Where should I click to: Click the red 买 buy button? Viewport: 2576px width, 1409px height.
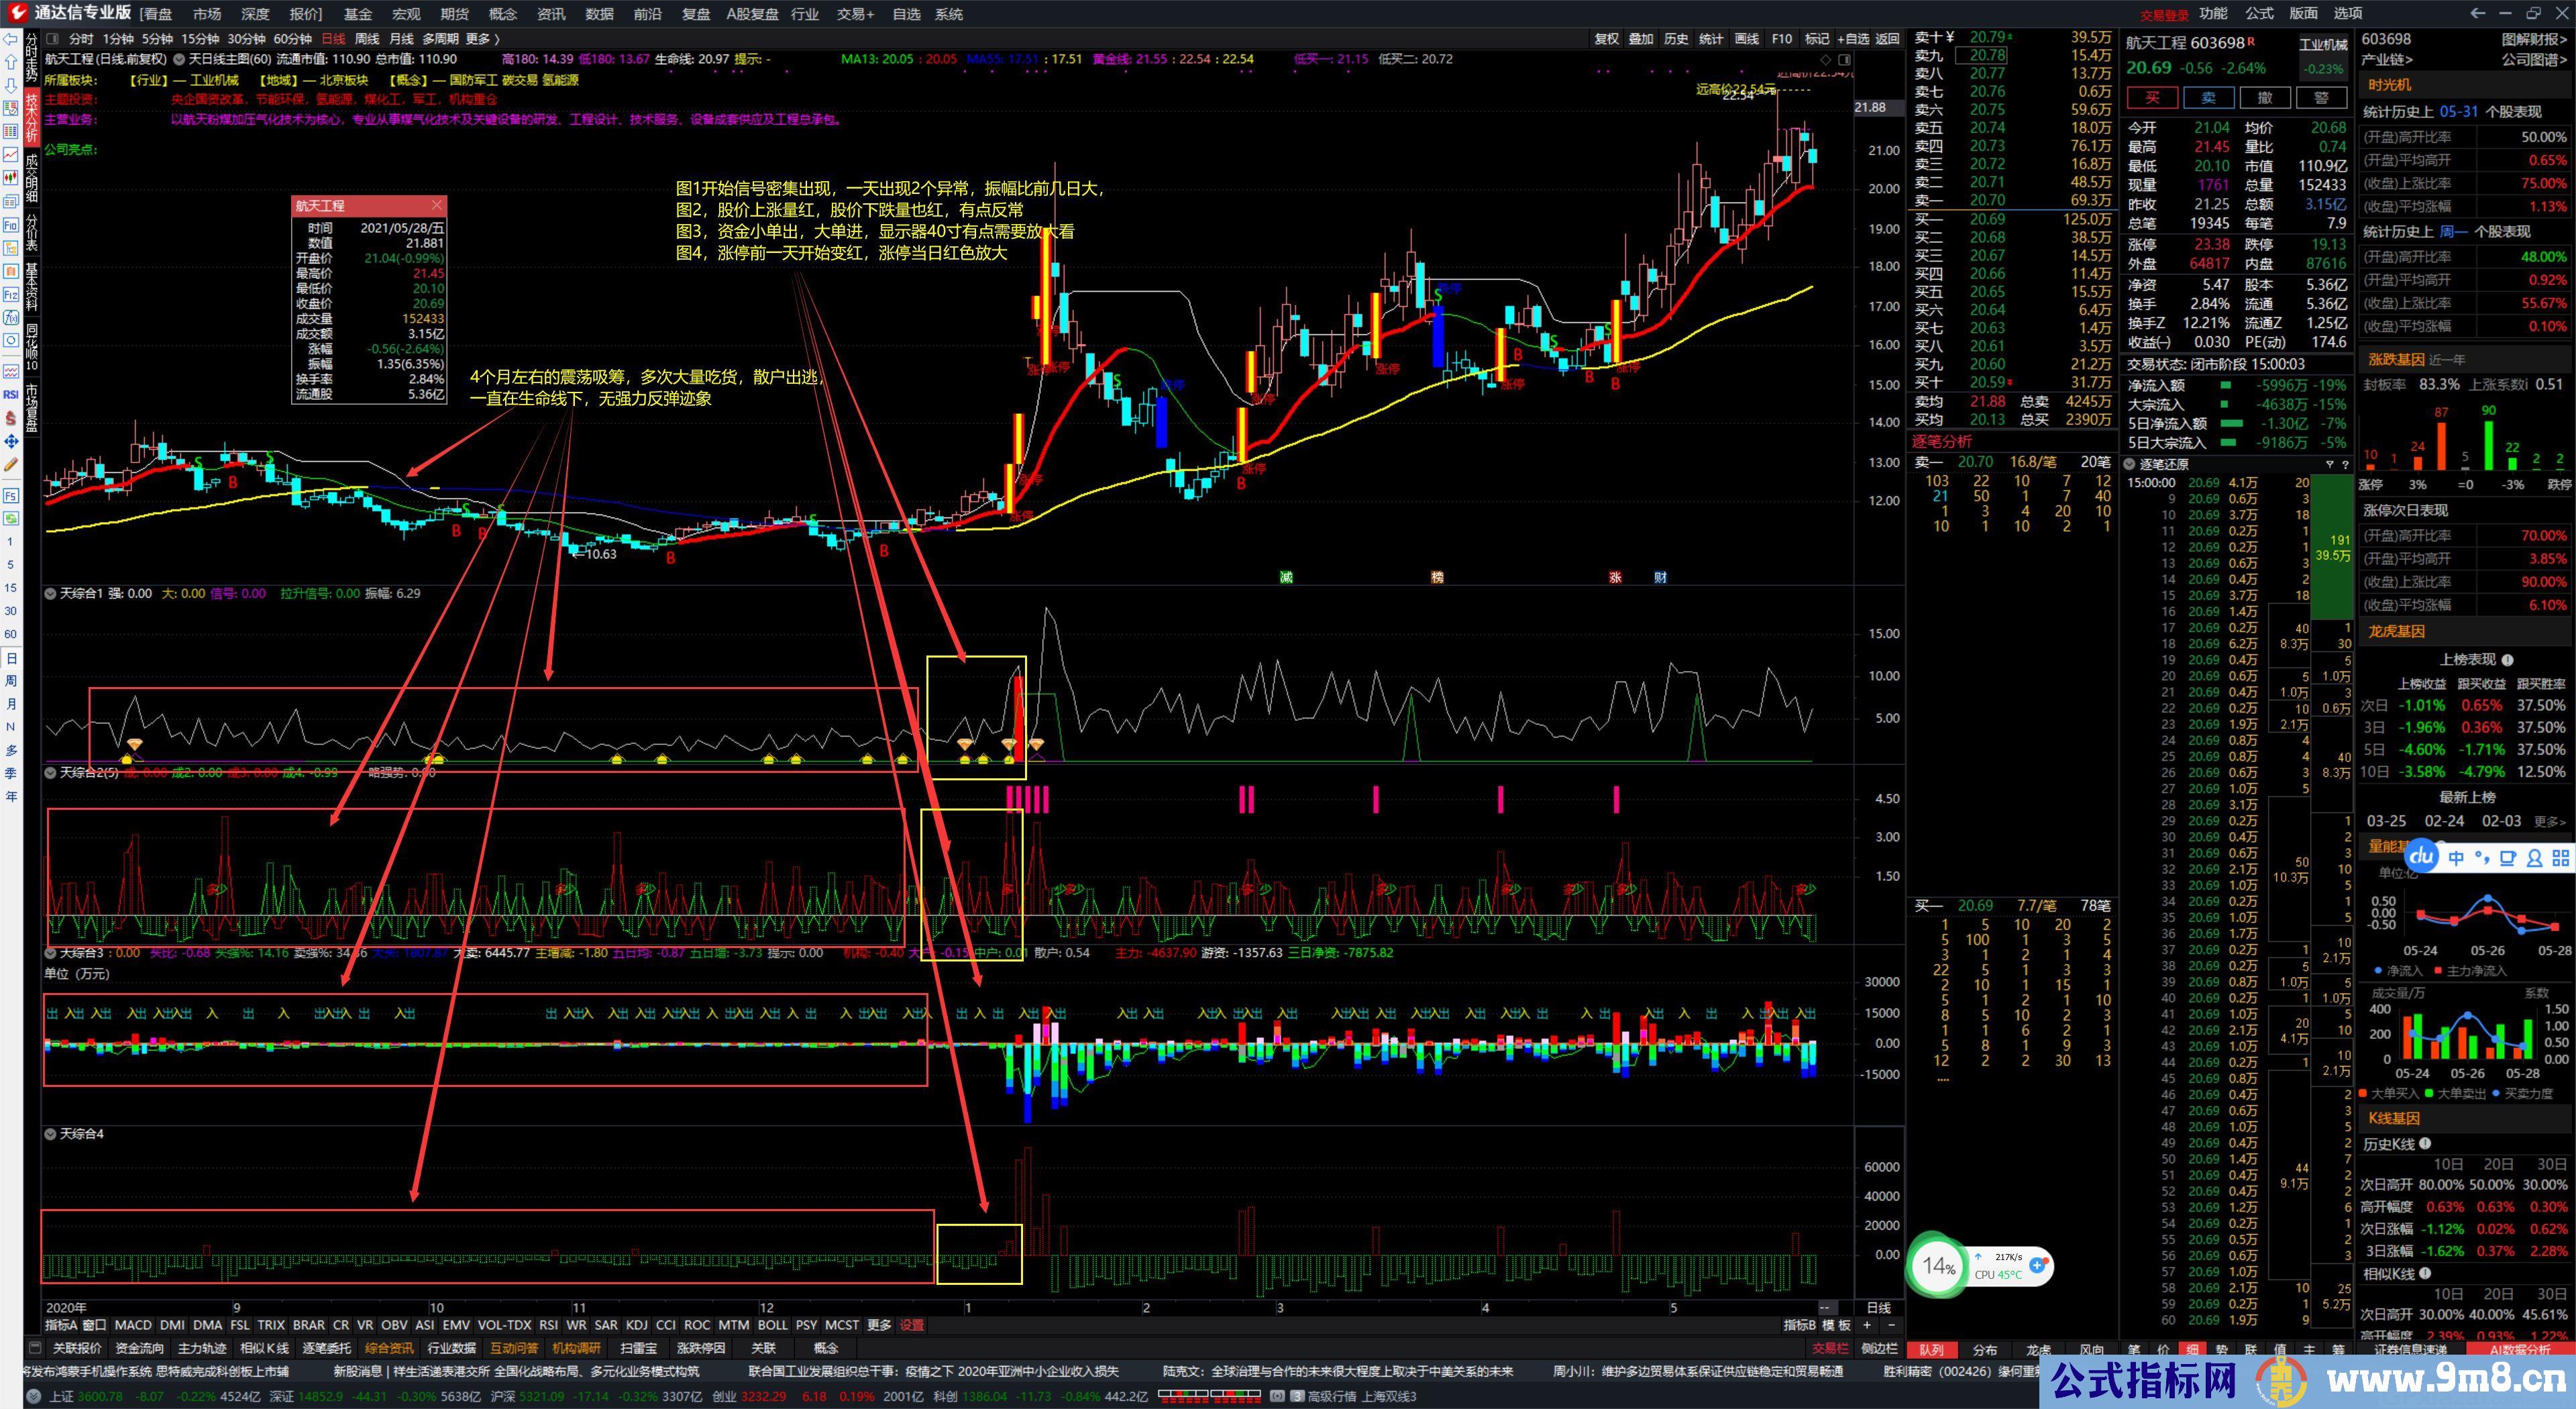(2153, 97)
